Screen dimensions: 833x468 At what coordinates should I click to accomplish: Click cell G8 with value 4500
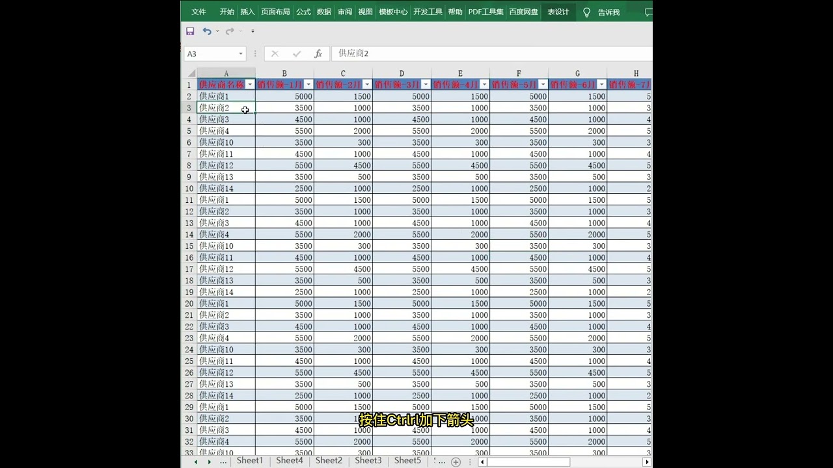click(577, 165)
